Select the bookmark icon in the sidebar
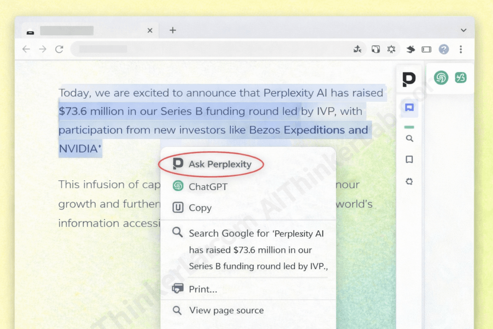 (x=409, y=159)
